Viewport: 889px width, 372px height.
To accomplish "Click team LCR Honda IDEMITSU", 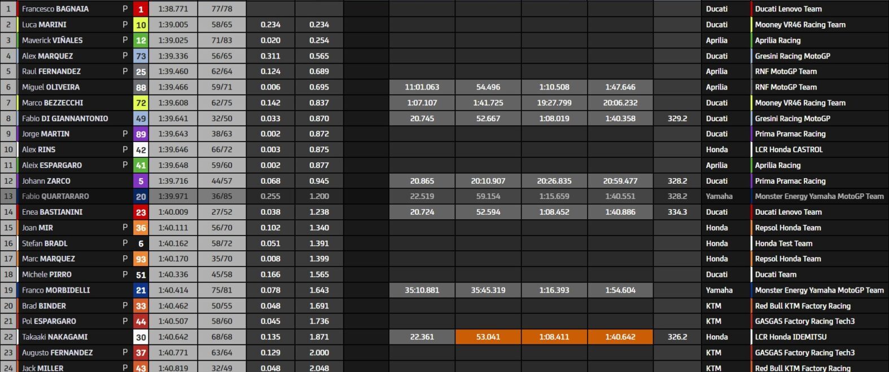I will pyautogui.click(x=791, y=338).
